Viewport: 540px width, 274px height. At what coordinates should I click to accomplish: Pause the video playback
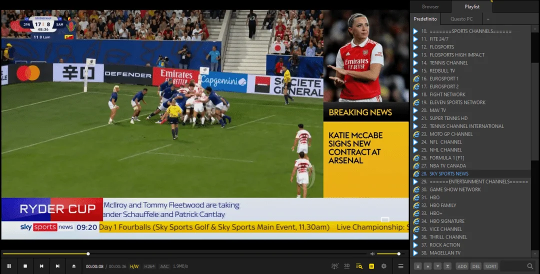click(9, 266)
